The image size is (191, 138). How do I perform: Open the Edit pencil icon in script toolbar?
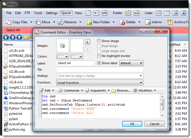coord(42,90)
